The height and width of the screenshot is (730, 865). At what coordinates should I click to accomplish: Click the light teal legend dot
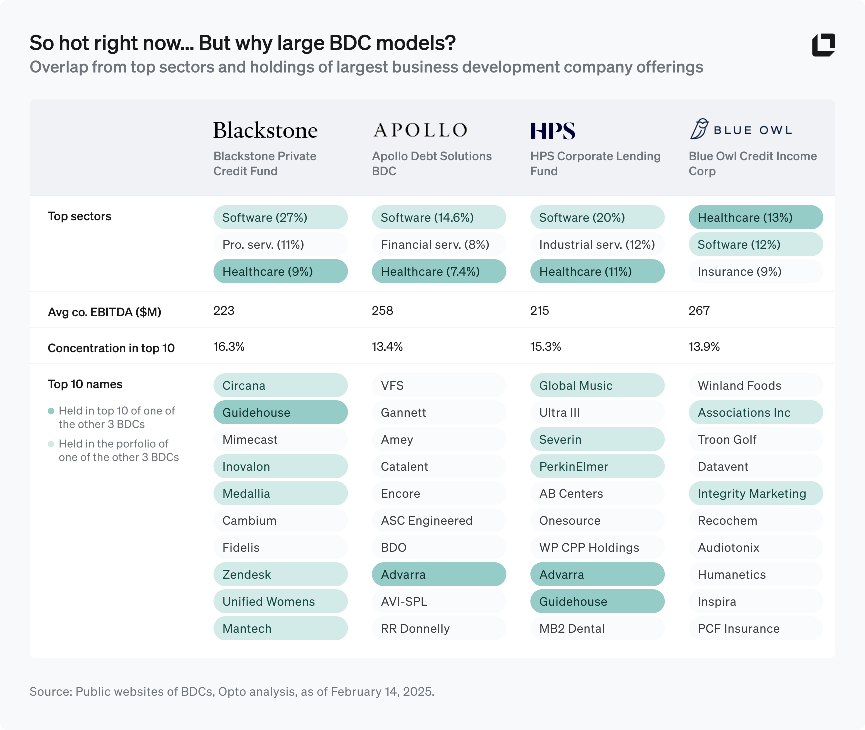pyautogui.click(x=51, y=444)
